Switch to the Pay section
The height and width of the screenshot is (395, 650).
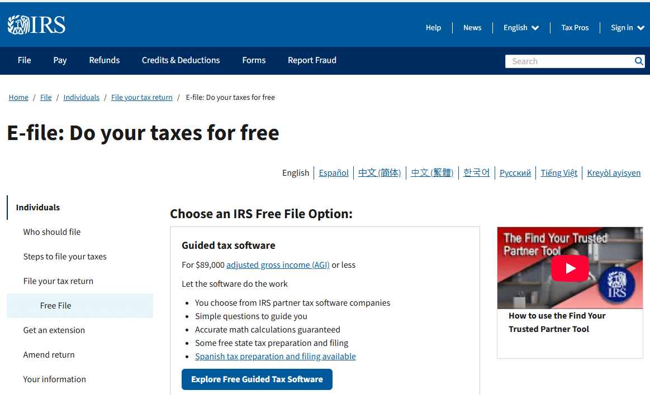(x=60, y=60)
